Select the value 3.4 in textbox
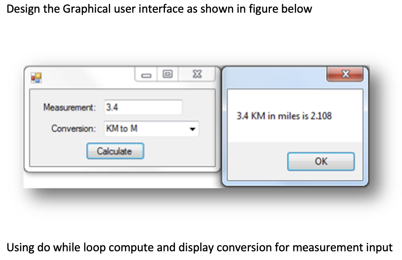The height and width of the screenshot is (260, 402). tap(110, 107)
